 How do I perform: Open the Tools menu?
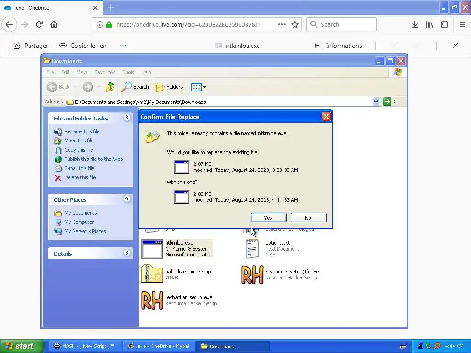128,72
